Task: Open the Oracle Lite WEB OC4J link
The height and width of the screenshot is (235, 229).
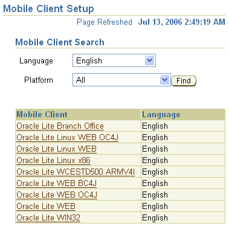Action: (x=57, y=195)
